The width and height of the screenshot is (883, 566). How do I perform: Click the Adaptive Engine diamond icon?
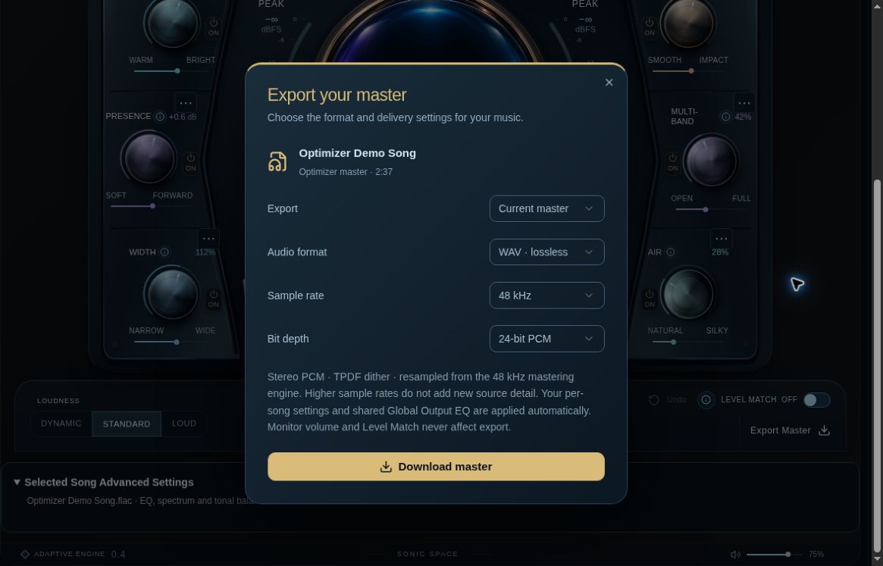(25, 554)
